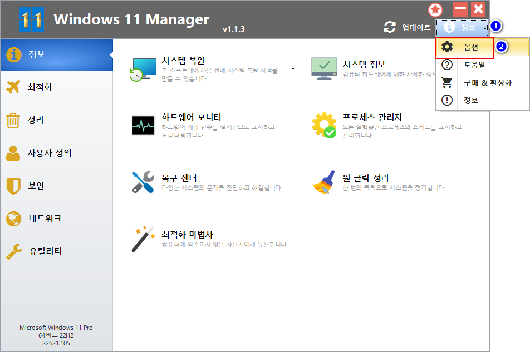The height and width of the screenshot is (352, 530).
Task: Click build number 22621.105
Action: (x=56, y=343)
